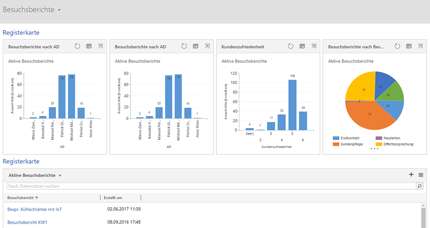The width and height of the screenshot is (430, 228).
Task: Click into Nach Datensätzen suchen field
Action: [x=210, y=186]
